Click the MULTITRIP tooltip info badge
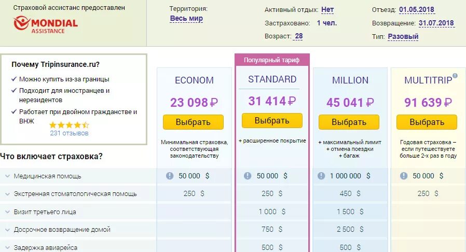This screenshot has width=466, height=252. [455, 76]
